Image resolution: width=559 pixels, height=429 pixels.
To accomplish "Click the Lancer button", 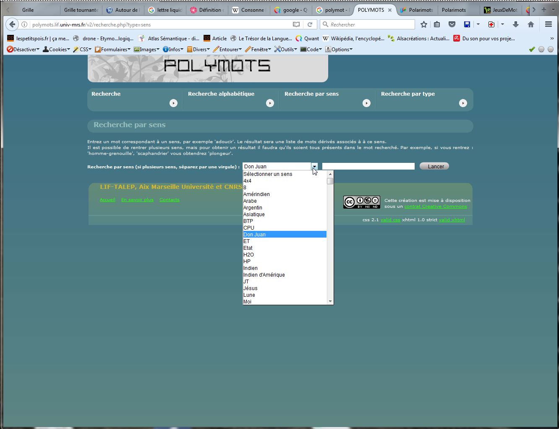I will 434,166.
